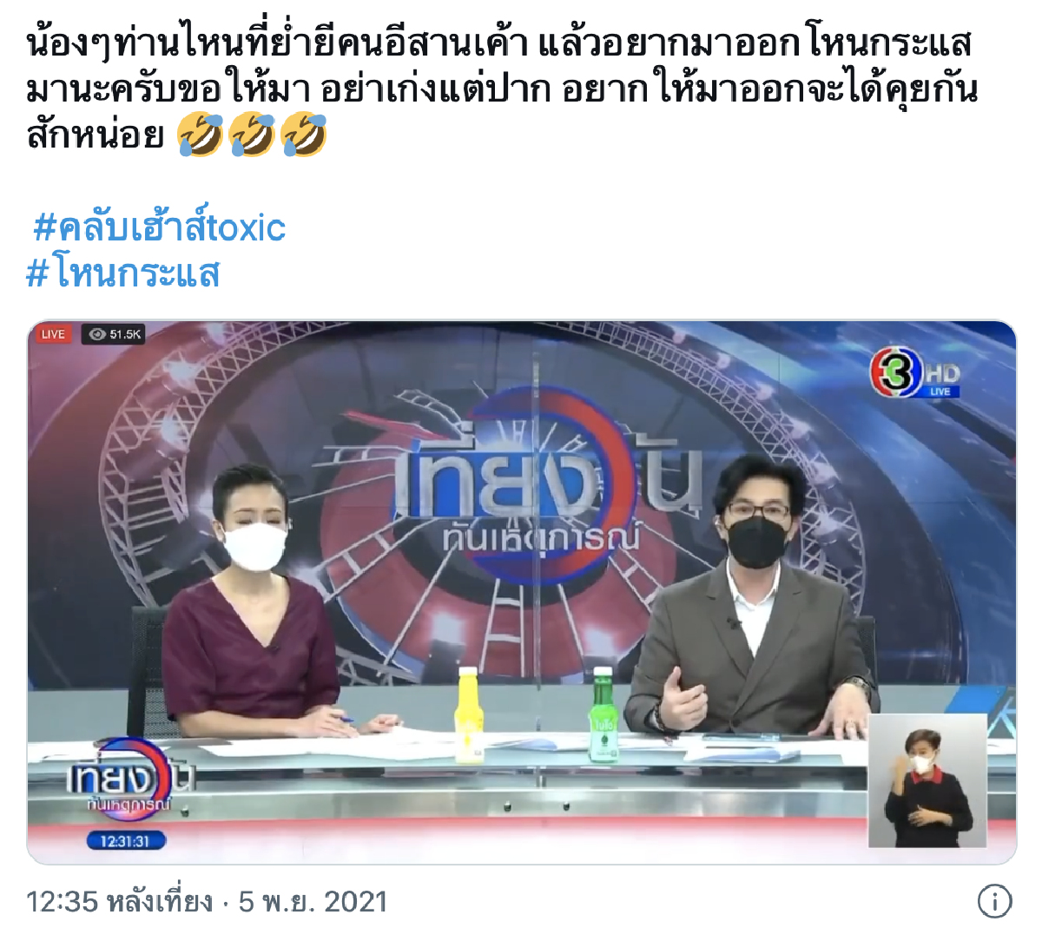Open the #คลับเฮ้าส์toxic hashtag

tap(160, 227)
